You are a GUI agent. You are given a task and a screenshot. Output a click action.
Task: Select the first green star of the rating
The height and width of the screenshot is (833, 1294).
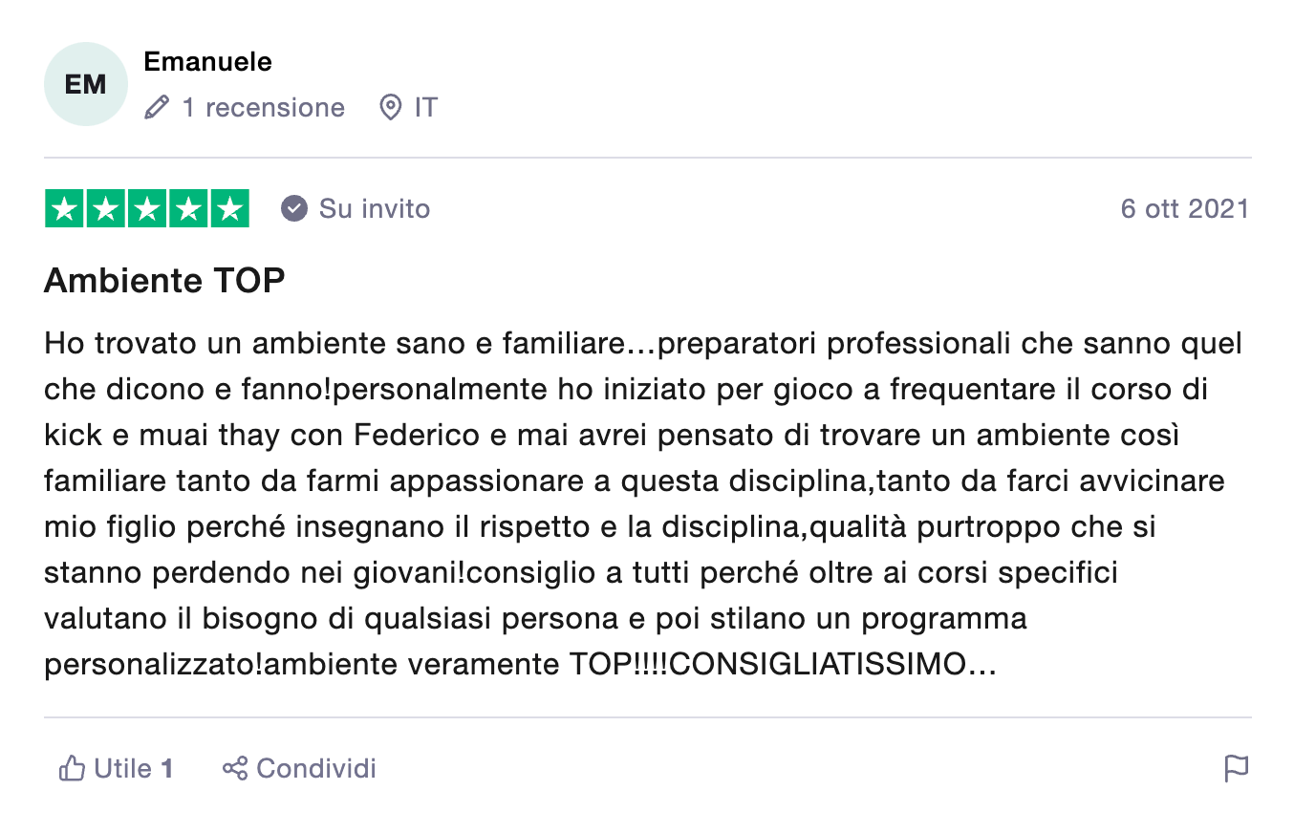point(62,207)
